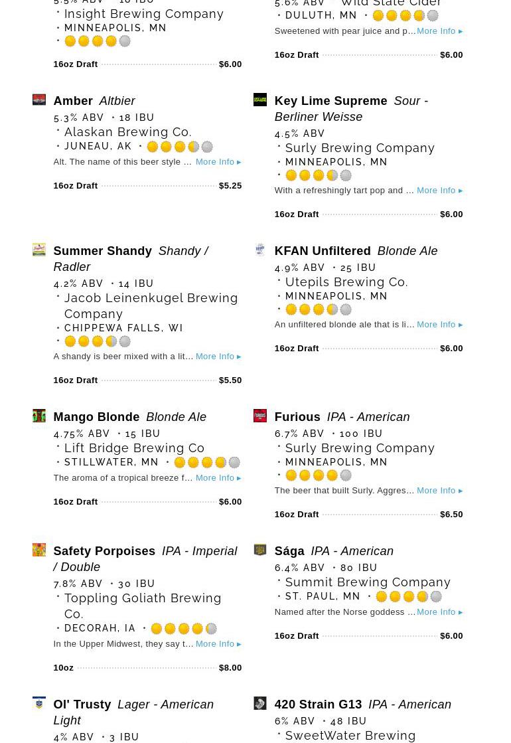This screenshot has width=511, height=743.
Task: Click the Key Lime Supreme logo icon
Action: tap(260, 100)
